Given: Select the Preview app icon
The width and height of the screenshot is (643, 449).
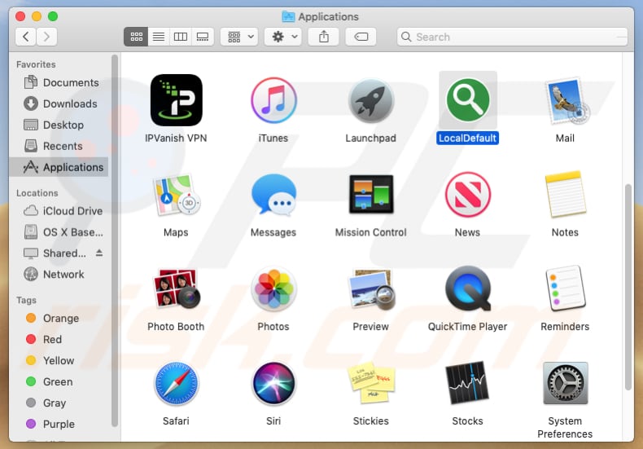Looking at the screenshot, I should [x=370, y=288].
